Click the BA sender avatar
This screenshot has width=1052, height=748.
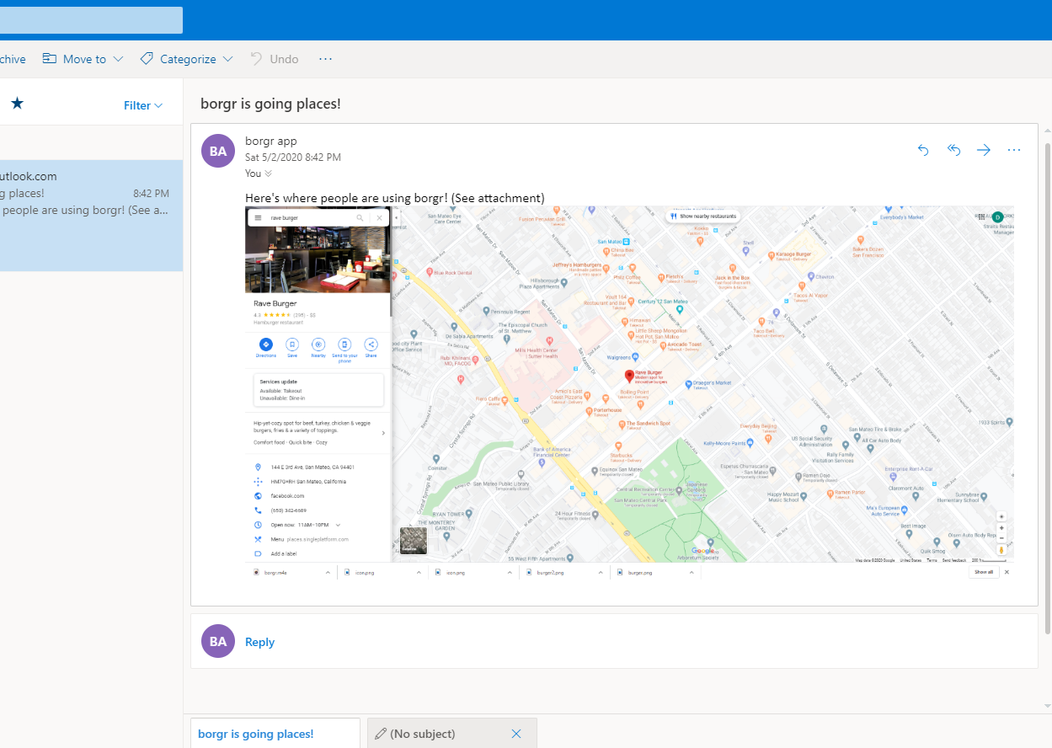[218, 151]
